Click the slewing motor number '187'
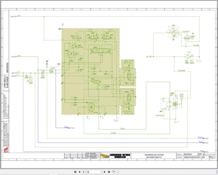Viewport: 218px width, 175px height. click(x=171, y=95)
